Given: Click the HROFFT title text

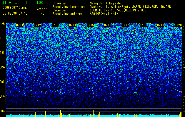Looking at the screenshot, I should 18,2.
